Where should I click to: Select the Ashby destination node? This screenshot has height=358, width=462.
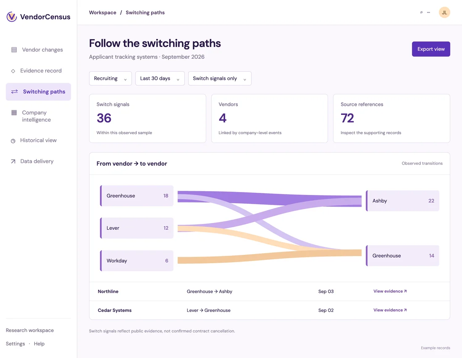coord(402,201)
